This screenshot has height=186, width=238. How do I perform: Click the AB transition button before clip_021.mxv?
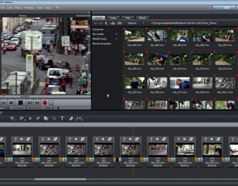pos(144,160)
